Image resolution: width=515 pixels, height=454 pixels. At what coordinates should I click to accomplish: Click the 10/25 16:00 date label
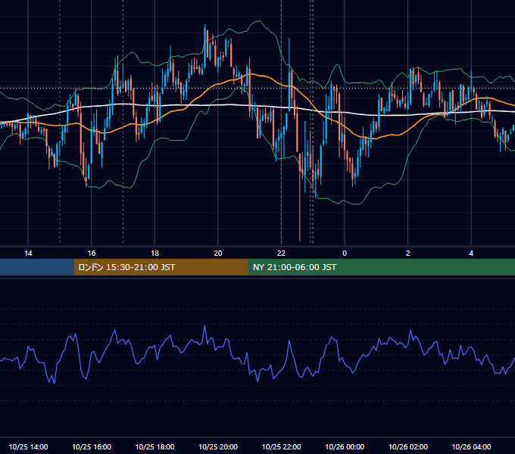[x=92, y=446]
